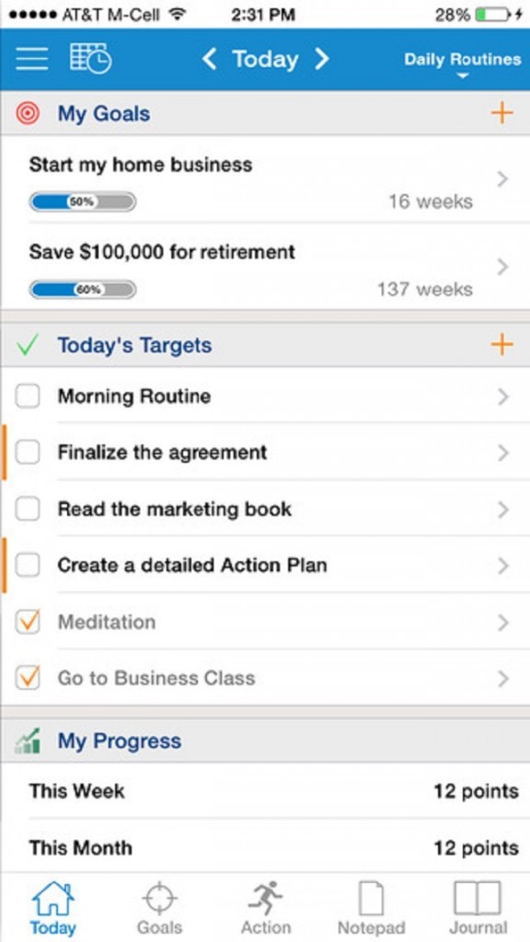Open Go to Business Class target

(265, 678)
